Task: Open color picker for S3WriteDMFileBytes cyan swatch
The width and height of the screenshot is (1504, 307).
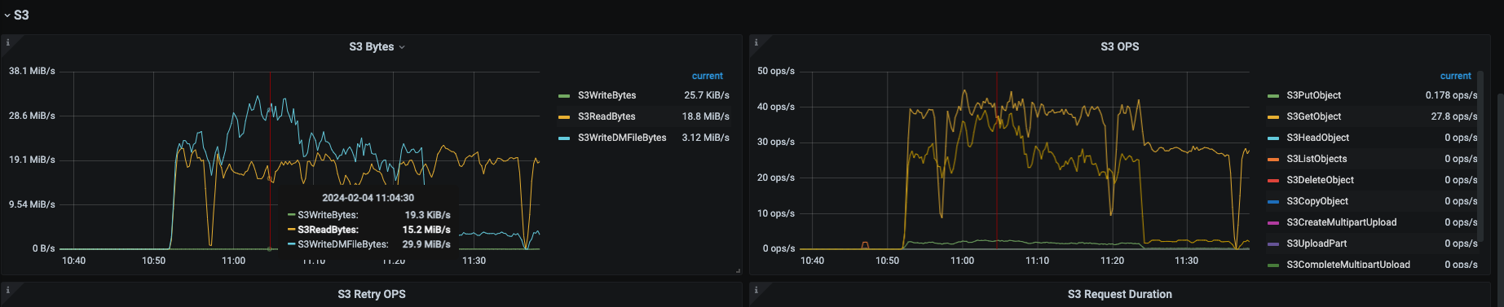Action: (564, 138)
